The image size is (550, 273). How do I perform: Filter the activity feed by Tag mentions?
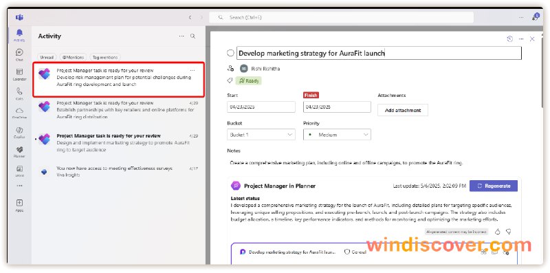(105, 57)
